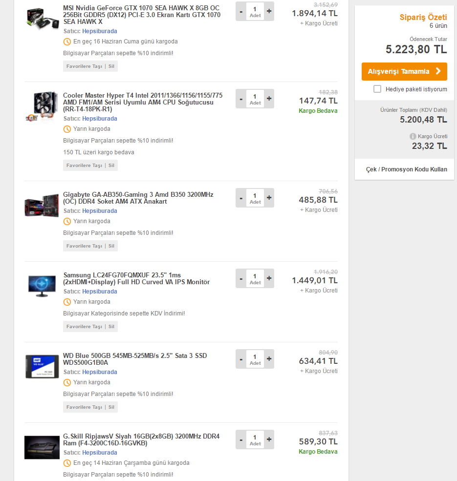Viewport: 457px width, 481px height.
Task: Move Samsung monitor to favorites
Action: point(84,326)
